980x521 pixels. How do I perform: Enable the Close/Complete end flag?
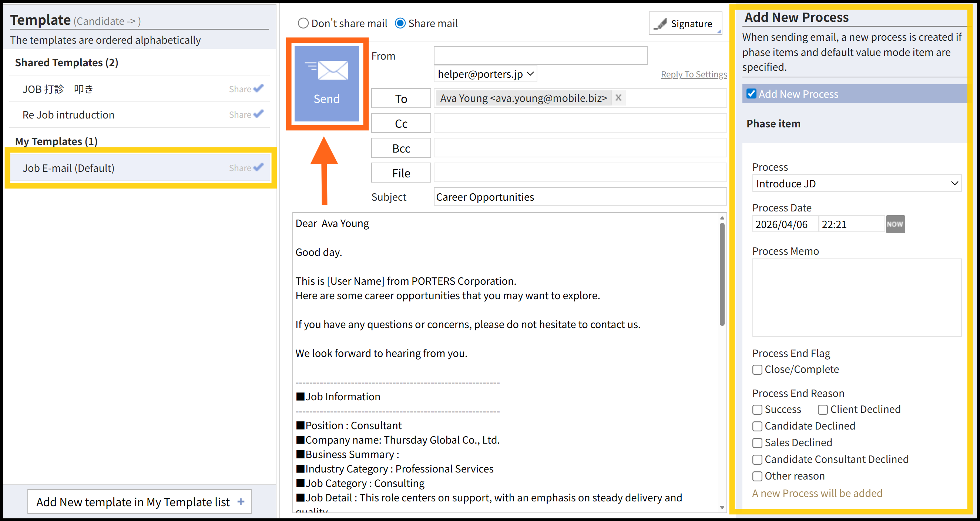[757, 370]
